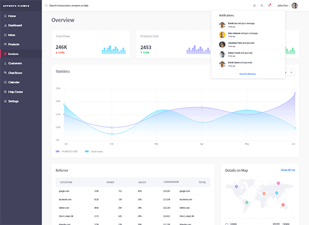The image size is (309, 225).
Task: Click View all notifications link
Action: point(248,74)
